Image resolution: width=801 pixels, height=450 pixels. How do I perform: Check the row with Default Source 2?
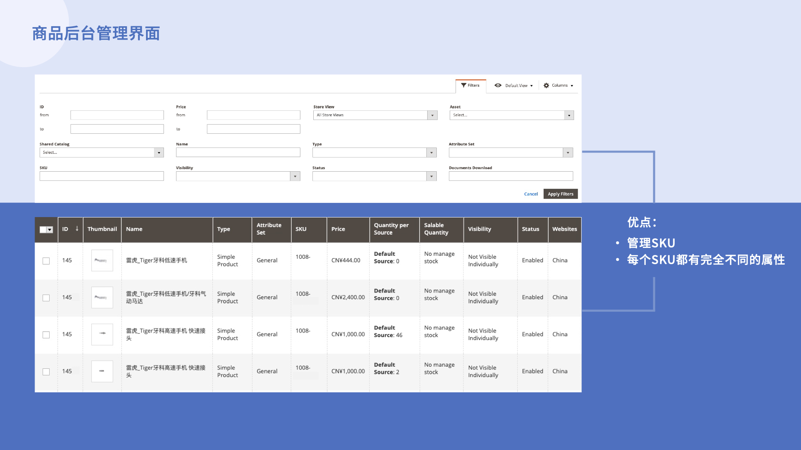46,372
